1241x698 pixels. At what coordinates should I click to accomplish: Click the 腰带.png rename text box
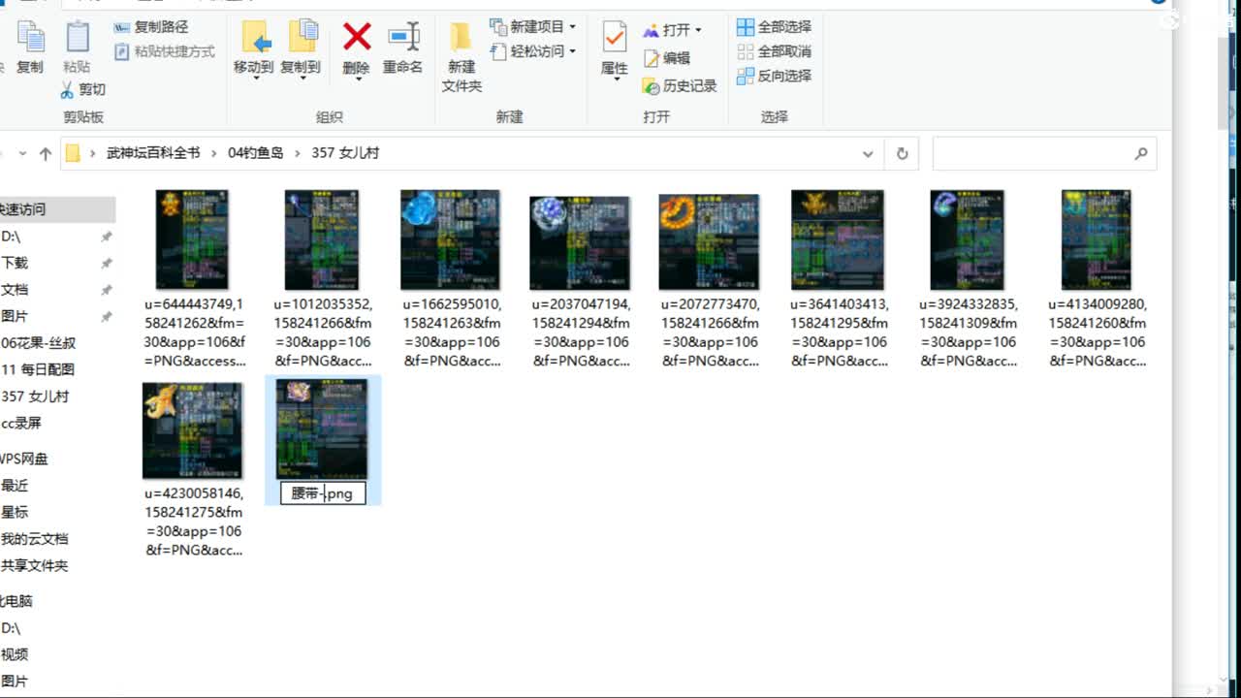click(x=323, y=493)
